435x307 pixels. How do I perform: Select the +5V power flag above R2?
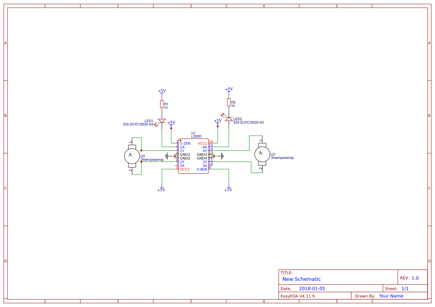point(229,90)
